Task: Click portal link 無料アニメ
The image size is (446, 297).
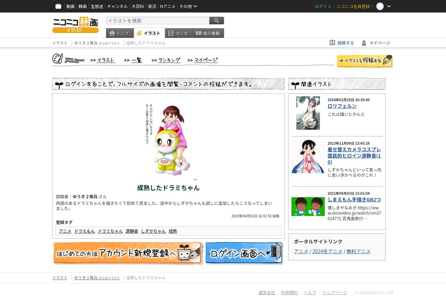Action: point(358,251)
